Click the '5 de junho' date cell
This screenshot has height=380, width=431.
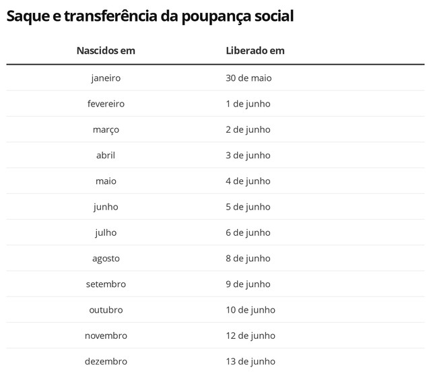coord(248,207)
